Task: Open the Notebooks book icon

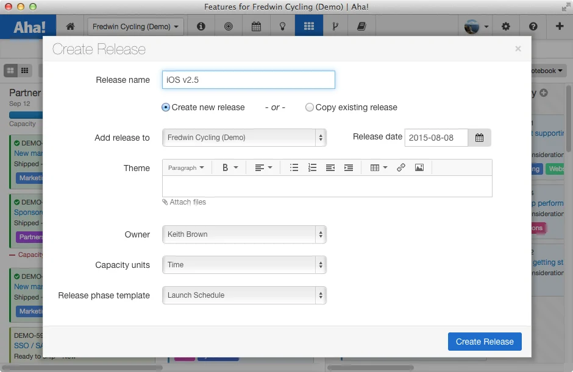Action: (361, 26)
